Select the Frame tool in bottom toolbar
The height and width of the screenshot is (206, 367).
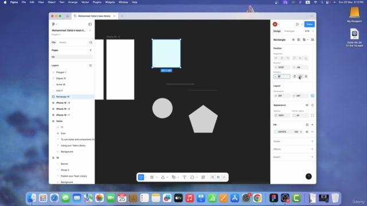[x=152, y=177]
